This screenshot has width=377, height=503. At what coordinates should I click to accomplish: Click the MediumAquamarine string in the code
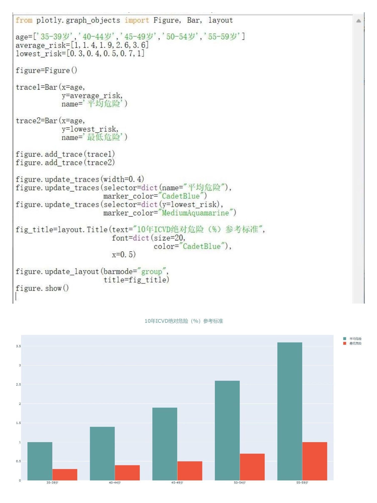(x=195, y=213)
